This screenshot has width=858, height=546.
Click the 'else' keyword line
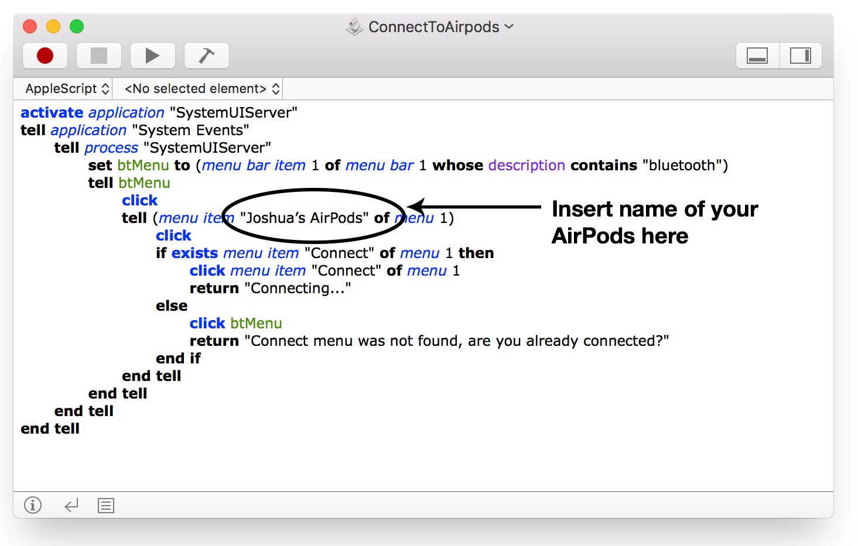[172, 305]
